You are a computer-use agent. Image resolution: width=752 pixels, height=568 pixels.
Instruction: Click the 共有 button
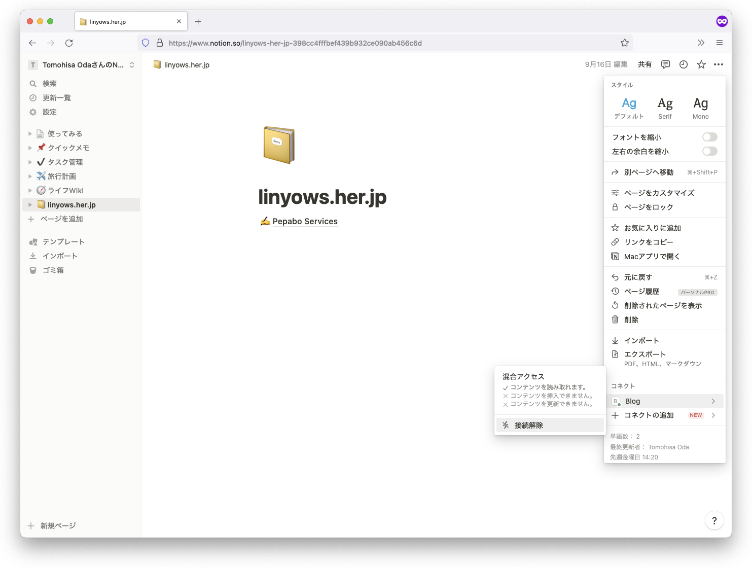(644, 64)
